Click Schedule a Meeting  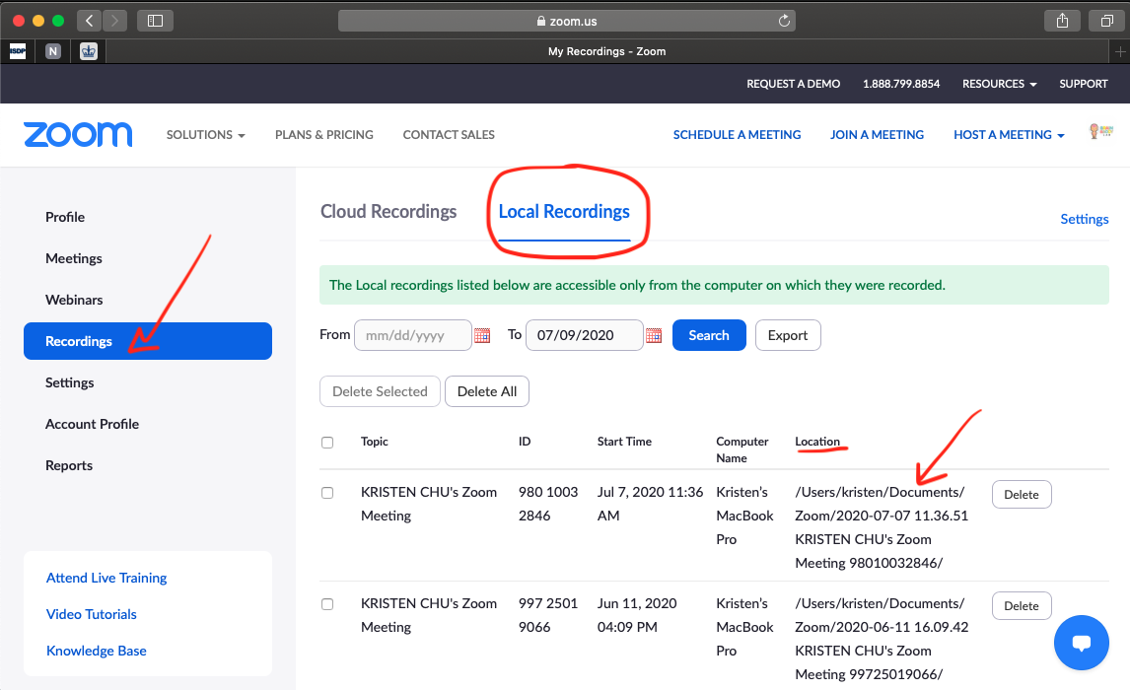(738, 135)
